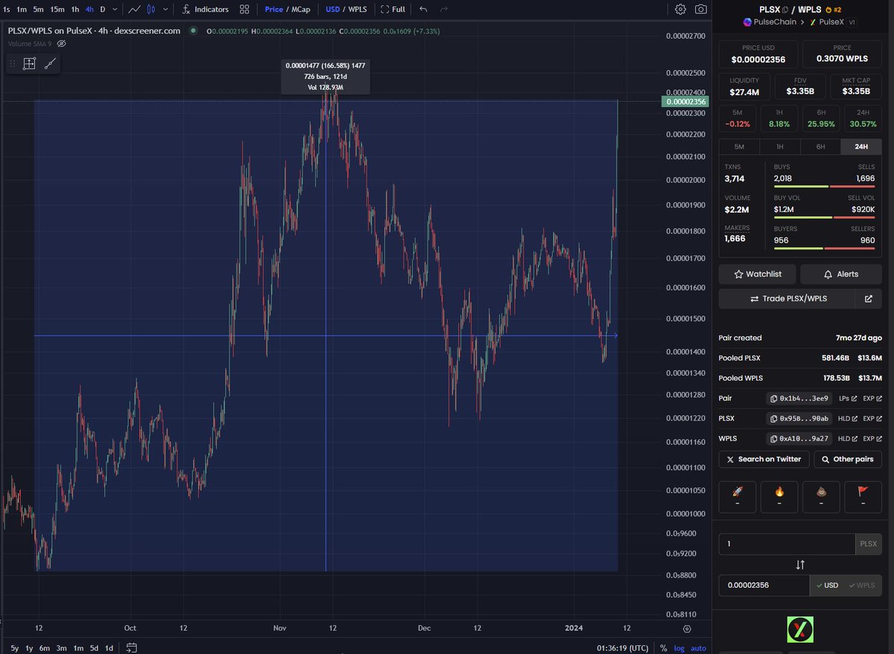Viewport: 894px width, 654px height.
Task: Select the trend line drawing tool
Action: click(50, 64)
